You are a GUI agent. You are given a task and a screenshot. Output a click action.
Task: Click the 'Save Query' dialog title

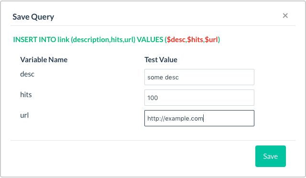click(33, 17)
